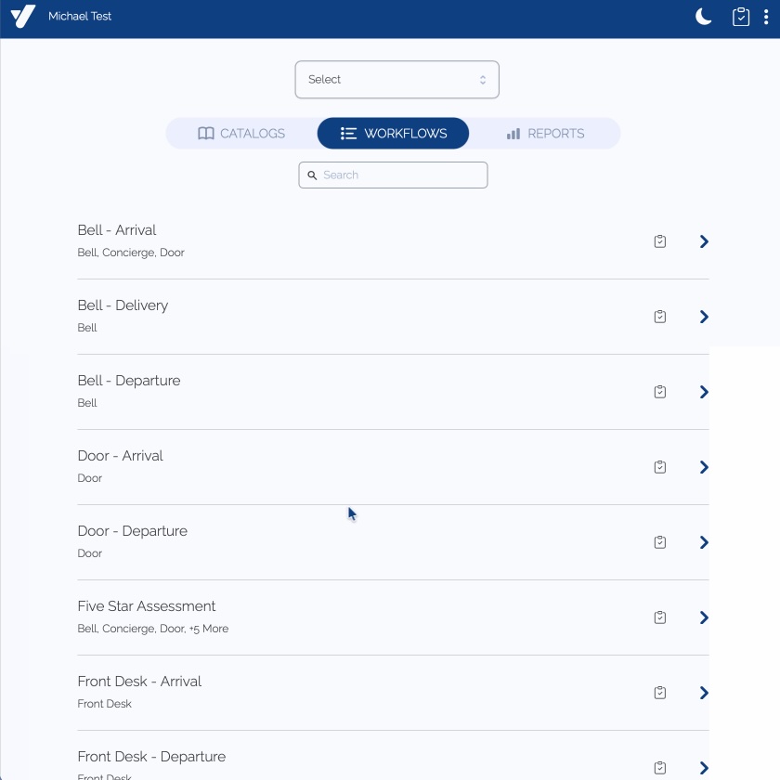Click the company logo in the top left
780x780 pixels.
[23, 16]
